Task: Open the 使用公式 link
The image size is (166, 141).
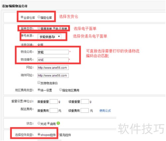Action: point(105,111)
